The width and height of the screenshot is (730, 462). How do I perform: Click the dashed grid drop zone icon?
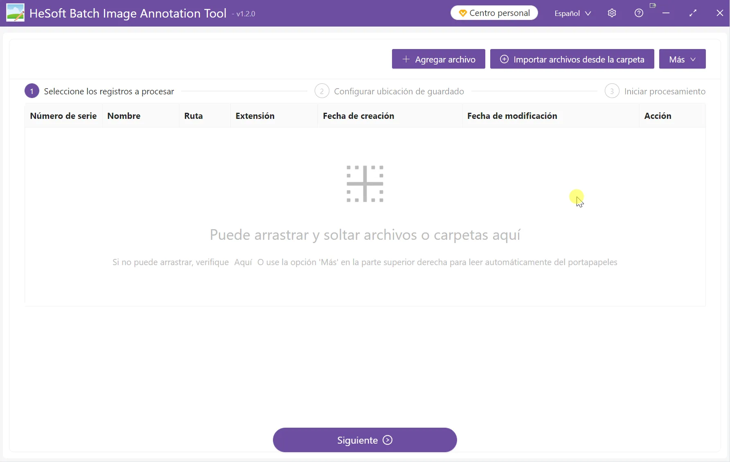(365, 184)
